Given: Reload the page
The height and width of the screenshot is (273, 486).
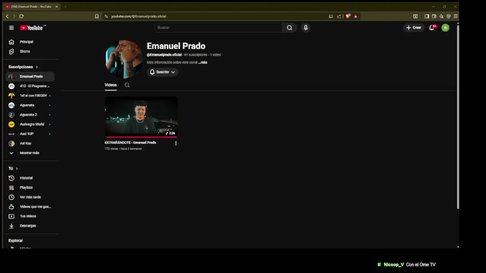Looking at the screenshot, I should click(x=21, y=16).
